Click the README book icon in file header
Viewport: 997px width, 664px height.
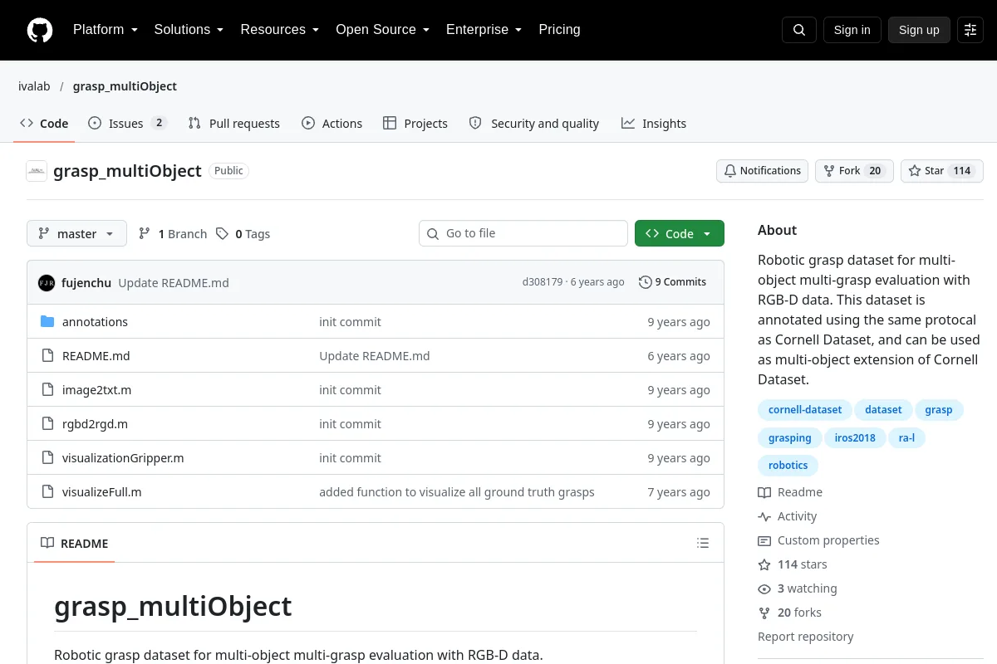47,544
